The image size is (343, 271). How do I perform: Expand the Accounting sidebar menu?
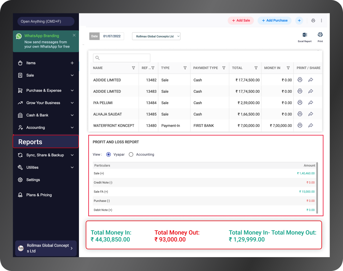[72, 128]
